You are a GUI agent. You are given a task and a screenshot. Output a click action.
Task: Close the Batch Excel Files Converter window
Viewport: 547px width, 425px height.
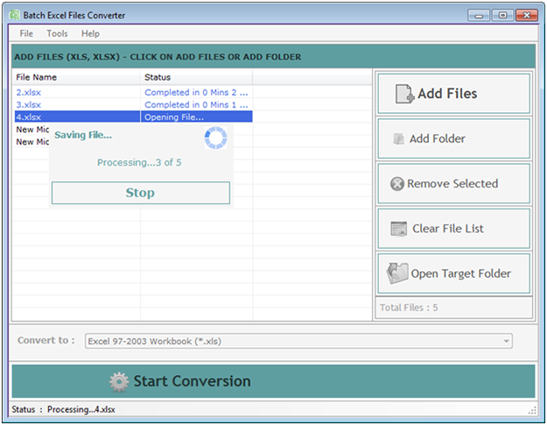527,16
